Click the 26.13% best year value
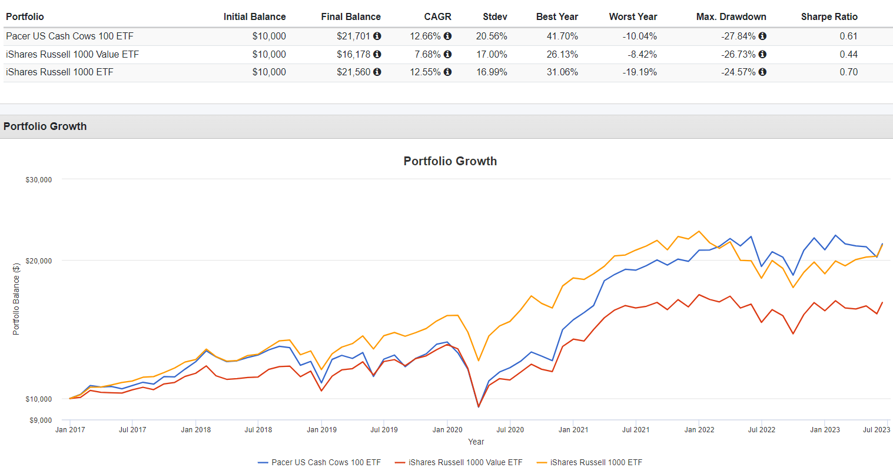 [x=562, y=54]
